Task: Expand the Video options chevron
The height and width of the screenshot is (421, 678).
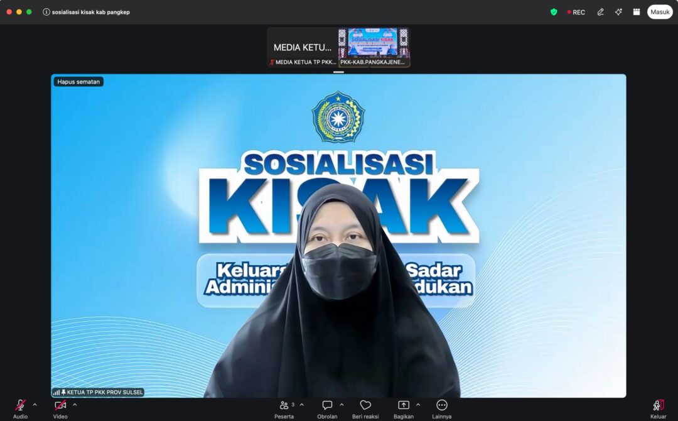Action: tap(75, 405)
